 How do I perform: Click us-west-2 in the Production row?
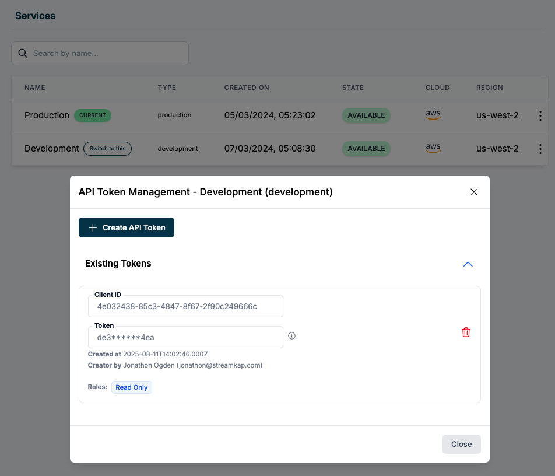tap(497, 116)
